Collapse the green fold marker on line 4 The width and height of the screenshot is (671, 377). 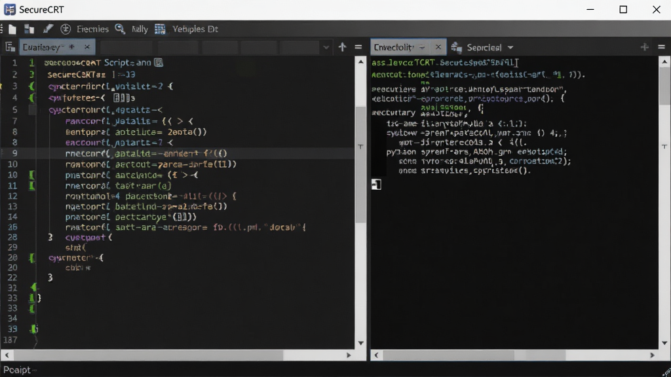click(31, 98)
